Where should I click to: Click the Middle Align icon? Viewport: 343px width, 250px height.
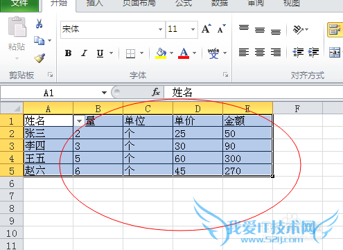tap(260, 30)
